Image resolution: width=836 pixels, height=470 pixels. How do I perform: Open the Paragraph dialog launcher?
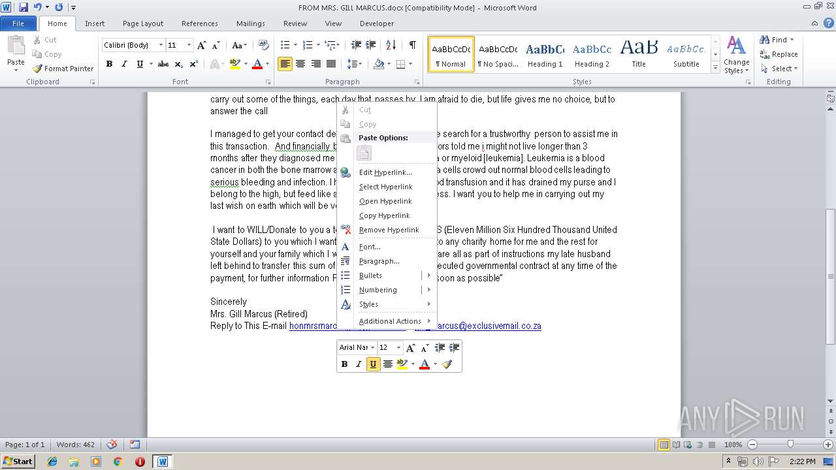(x=417, y=82)
